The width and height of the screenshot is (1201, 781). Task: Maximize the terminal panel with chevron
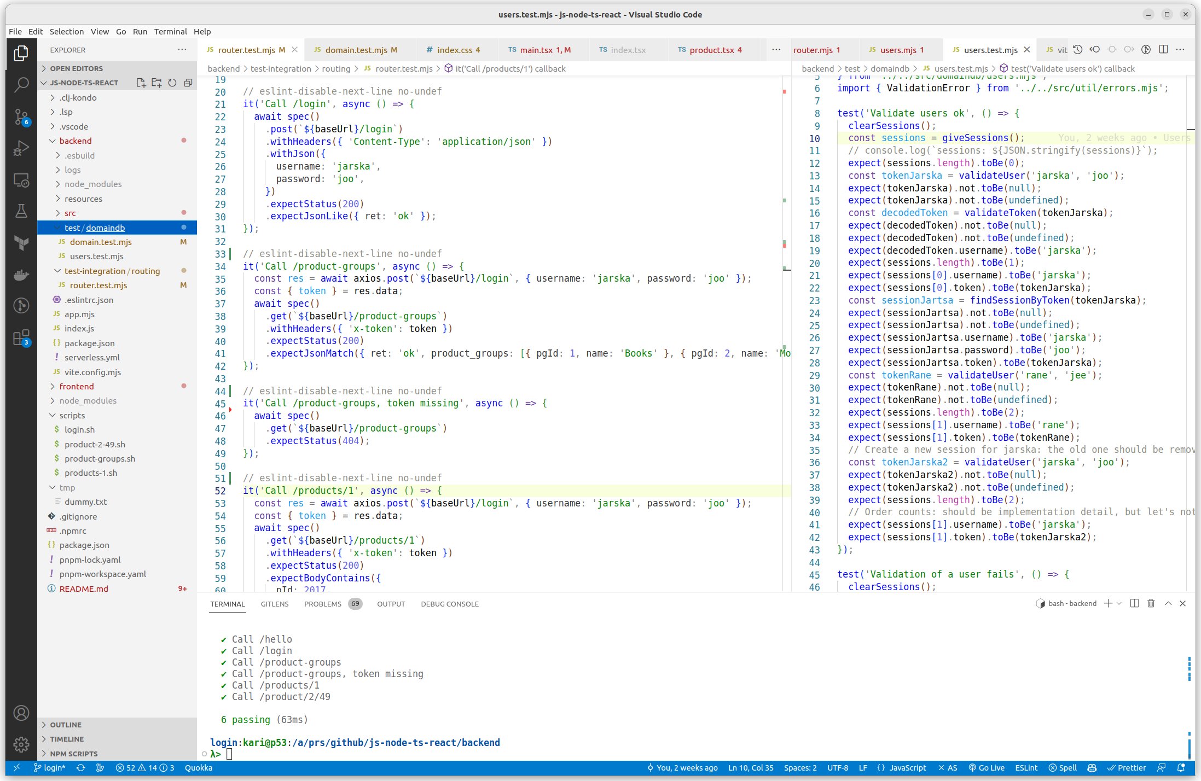click(1168, 603)
